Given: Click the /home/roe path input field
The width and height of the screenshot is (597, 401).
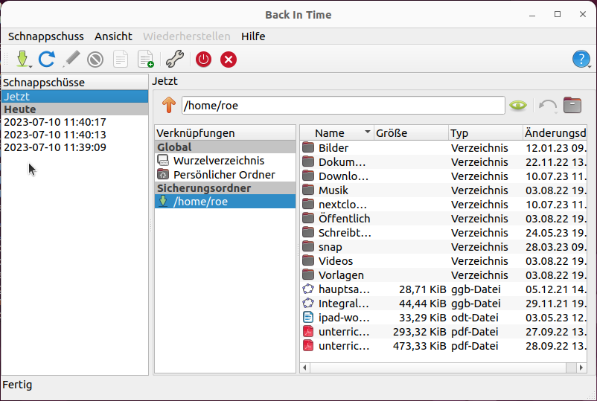Looking at the screenshot, I should pyautogui.click(x=342, y=106).
